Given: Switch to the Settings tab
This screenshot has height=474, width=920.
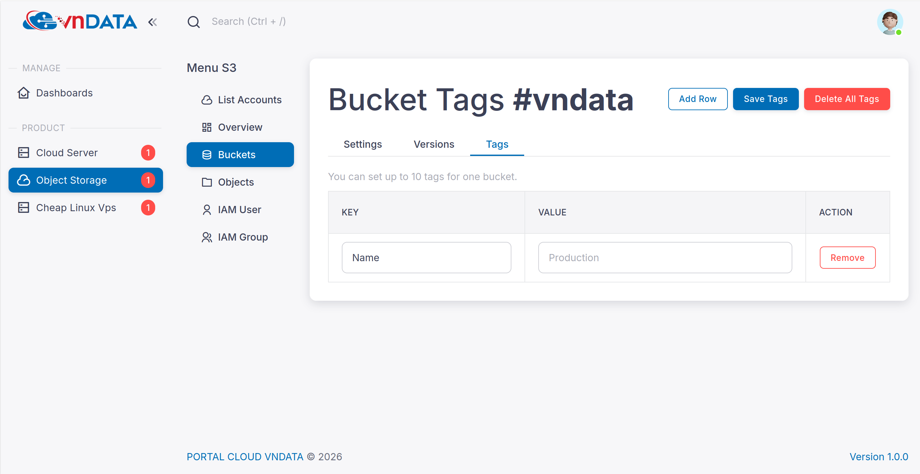Looking at the screenshot, I should click(x=362, y=144).
